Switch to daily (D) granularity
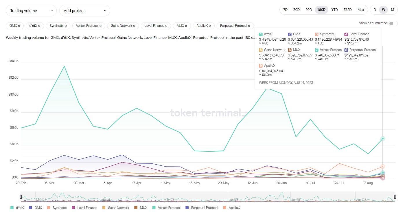Screen dimensions: 405x213 coord(375,10)
